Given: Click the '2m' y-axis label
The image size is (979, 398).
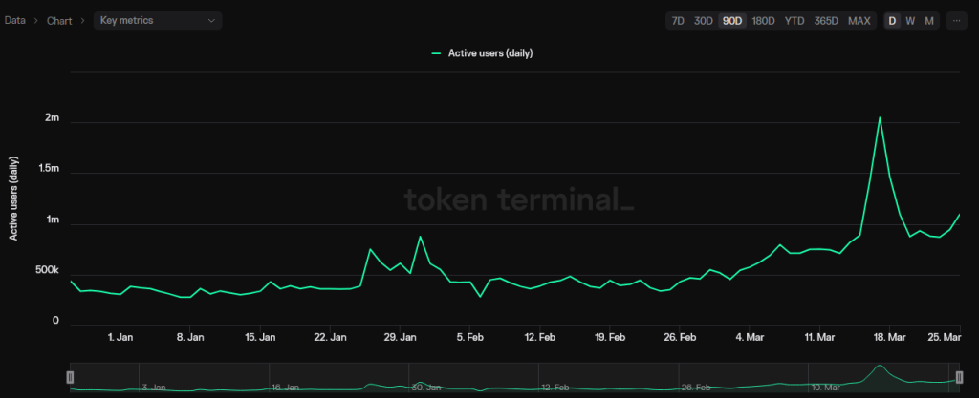Looking at the screenshot, I should point(53,117).
